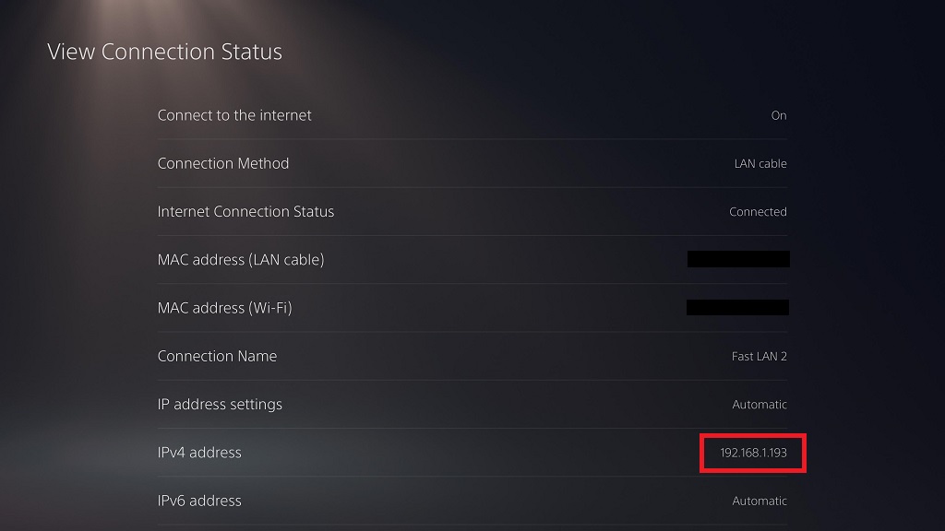Viewport: 945px width, 531px height.
Task: Click the Automatic value for IP address settings
Action: (x=760, y=404)
